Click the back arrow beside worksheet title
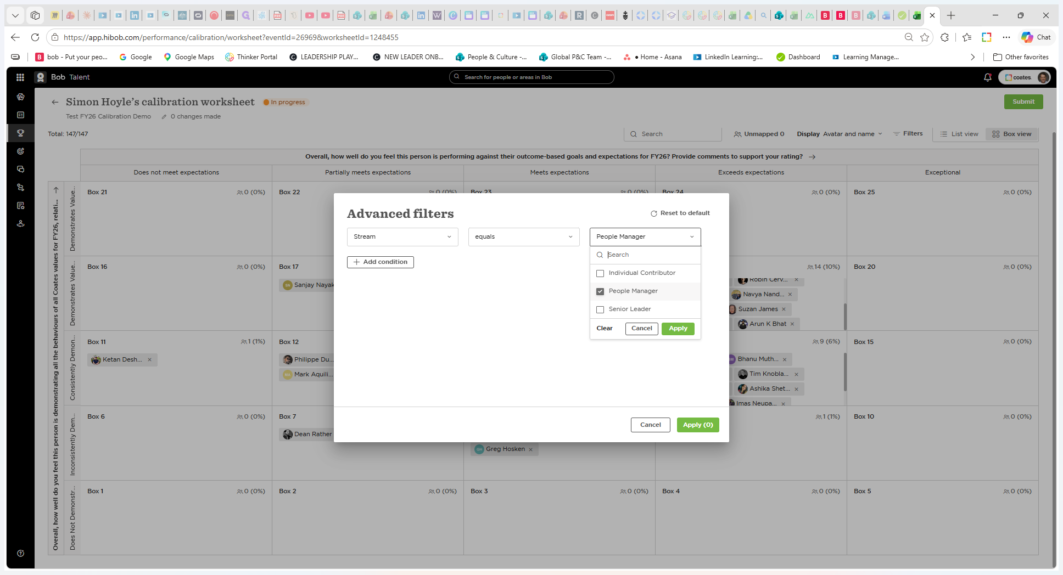1063x575 pixels. pos(55,102)
